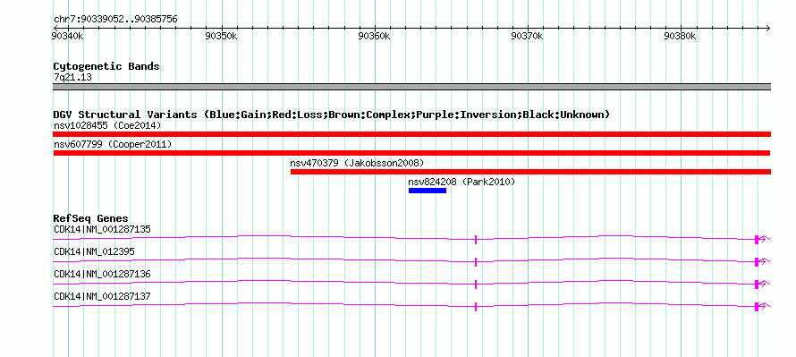The height and width of the screenshot is (357, 796).
Task: Open the nsv824208 (Park2010) variant label
Action: (462, 182)
